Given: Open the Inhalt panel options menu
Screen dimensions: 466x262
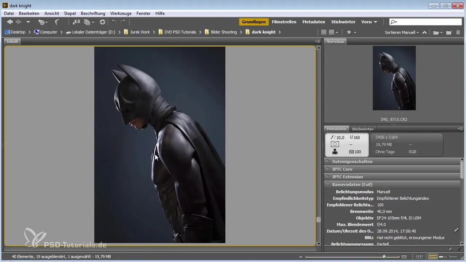Looking at the screenshot, I should tap(317, 41).
